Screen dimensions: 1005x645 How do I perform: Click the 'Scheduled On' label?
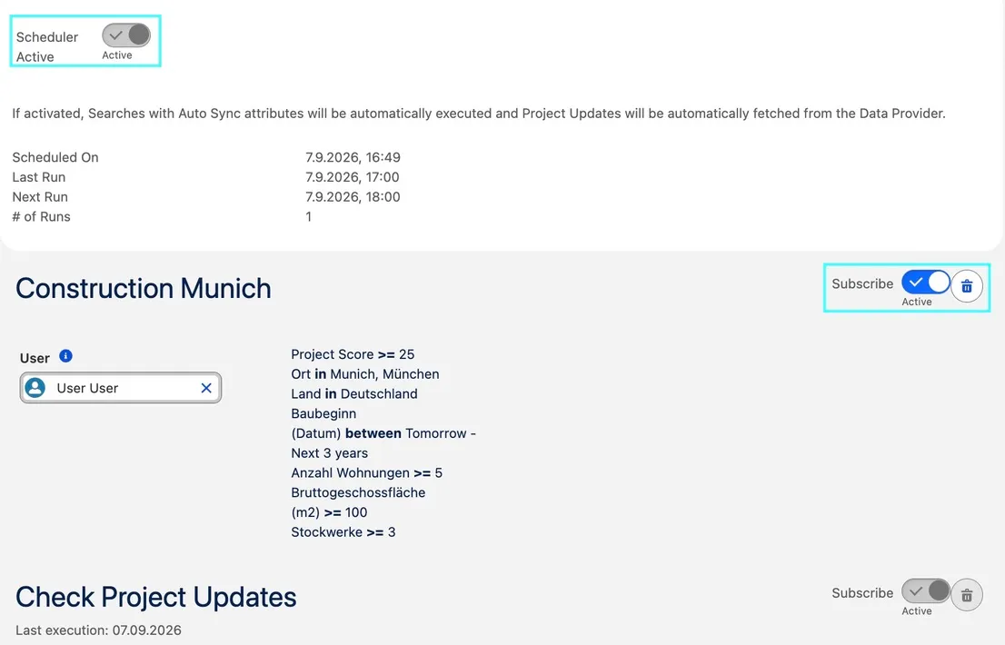pos(55,157)
